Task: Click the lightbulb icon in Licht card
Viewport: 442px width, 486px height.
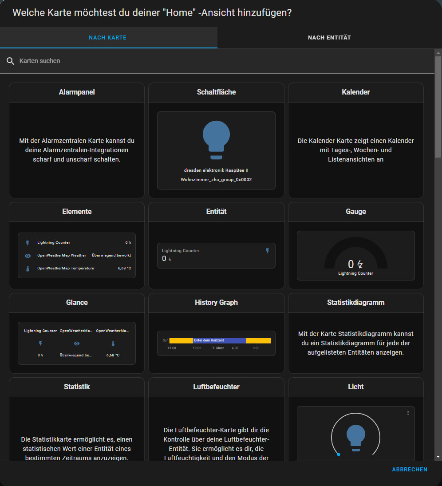Action: 355,437
